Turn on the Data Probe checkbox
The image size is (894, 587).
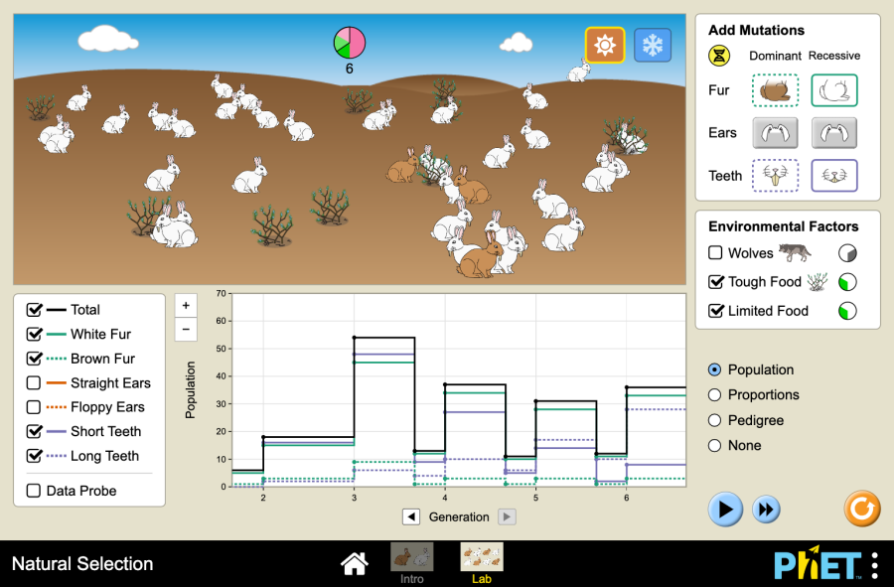(34, 491)
